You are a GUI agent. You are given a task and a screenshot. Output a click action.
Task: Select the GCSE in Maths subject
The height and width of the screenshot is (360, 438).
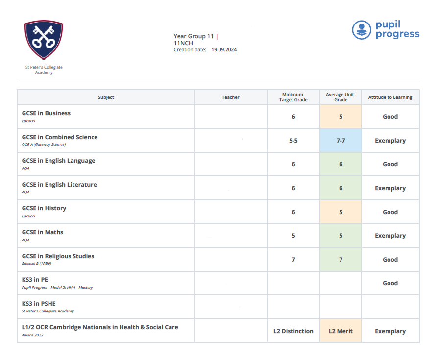click(43, 232)
